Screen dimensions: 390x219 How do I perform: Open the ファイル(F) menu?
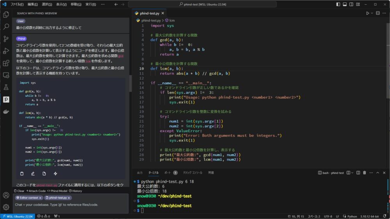[17, 4]
